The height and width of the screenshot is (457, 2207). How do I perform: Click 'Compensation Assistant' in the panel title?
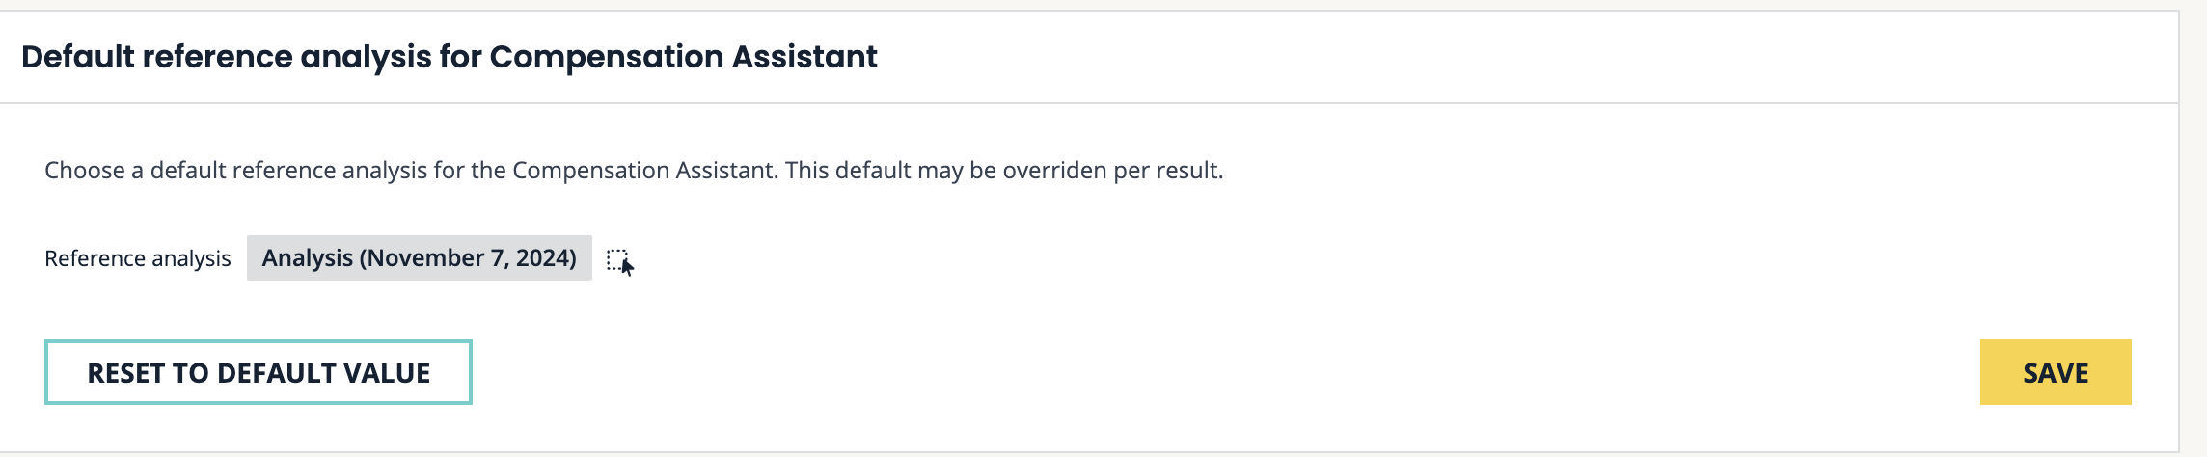click(x=683, y=57)
